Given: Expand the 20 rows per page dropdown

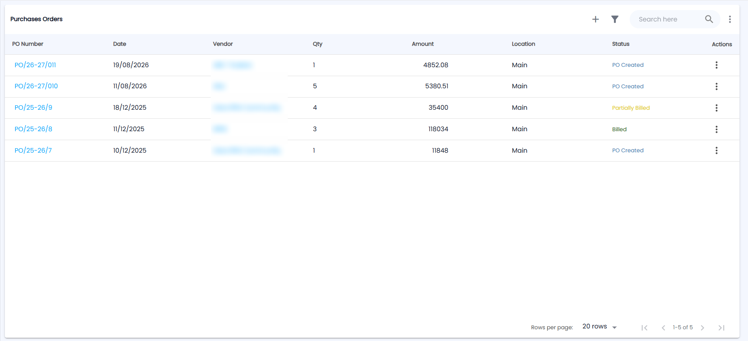Looking at the screenshot, I should pyautogui.click(x=600, y=326).
